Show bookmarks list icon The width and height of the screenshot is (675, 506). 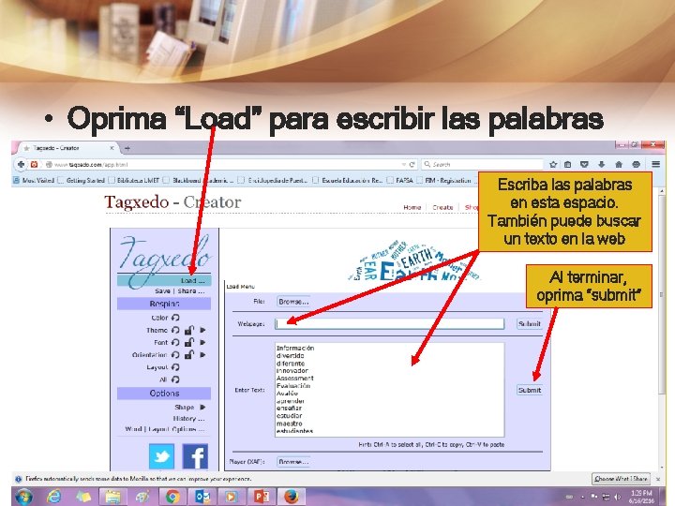point(568,164)
